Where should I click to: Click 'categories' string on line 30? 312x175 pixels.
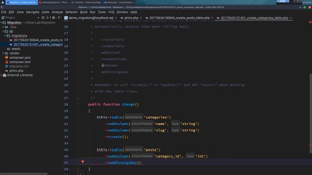(157, 117)
